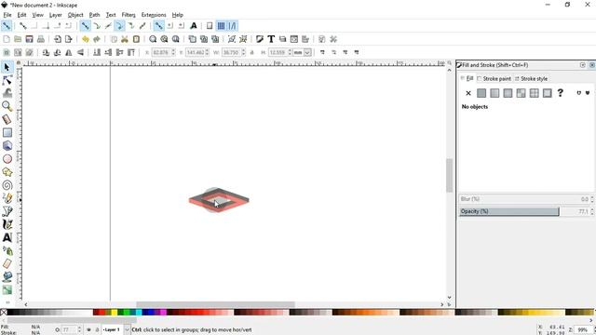Toggle layer lock in status bar
Viewport: 596px width, 335px height.
[97, 329]
